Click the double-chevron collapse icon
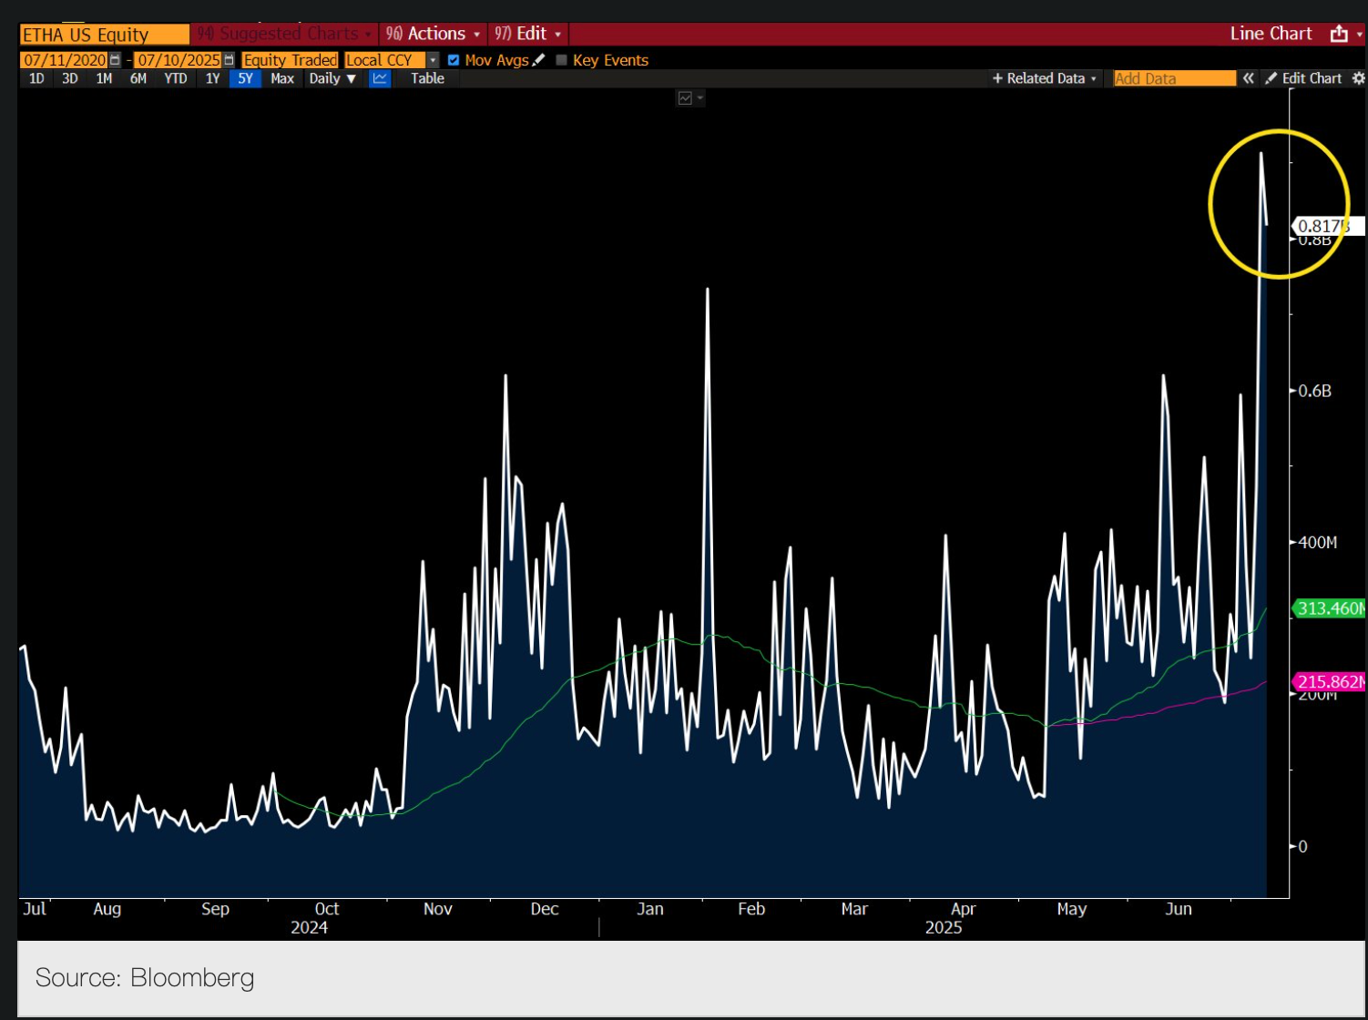The height and width of the screenshot is (1020, 1368). pos(1248,78)
